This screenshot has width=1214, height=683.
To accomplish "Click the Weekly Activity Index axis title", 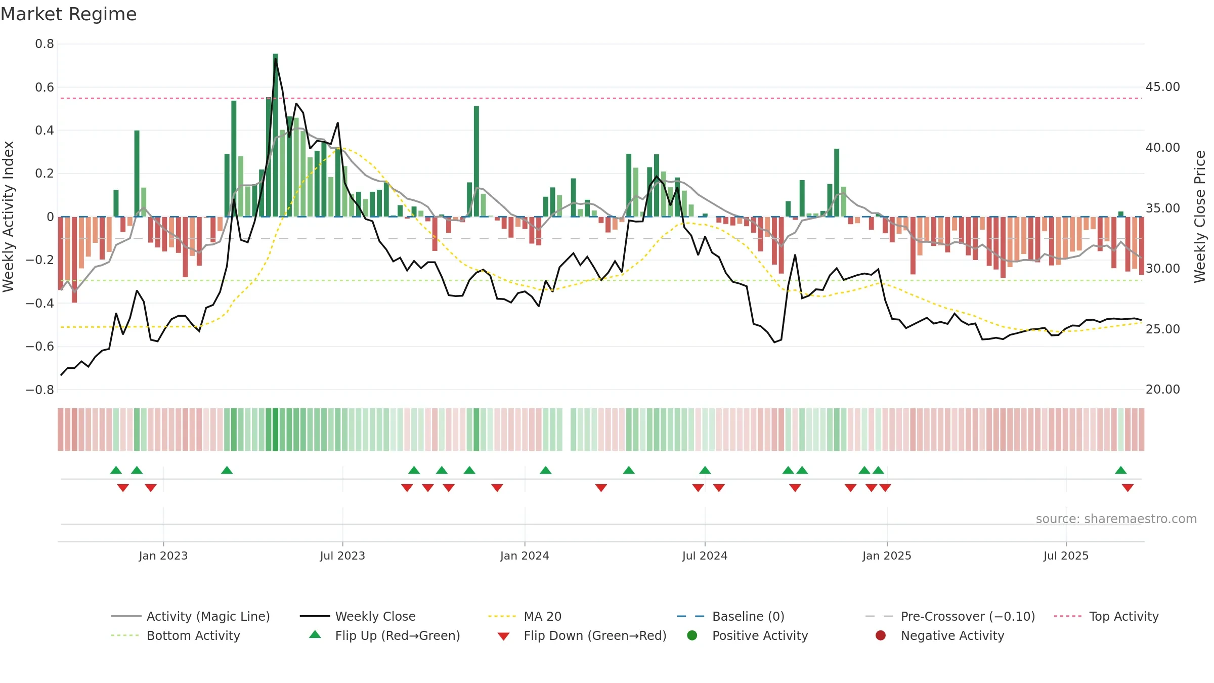I will (x=8, y=217).
